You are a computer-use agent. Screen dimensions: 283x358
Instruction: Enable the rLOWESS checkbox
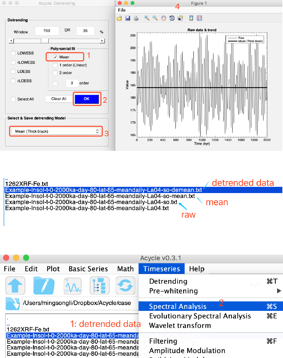click(x=13, y=62)
